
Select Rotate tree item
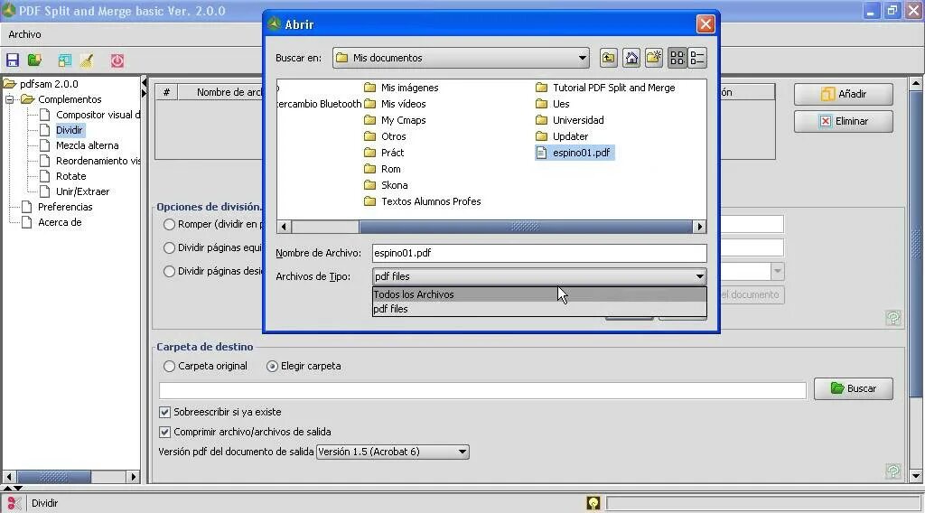[x=70, y=176]
